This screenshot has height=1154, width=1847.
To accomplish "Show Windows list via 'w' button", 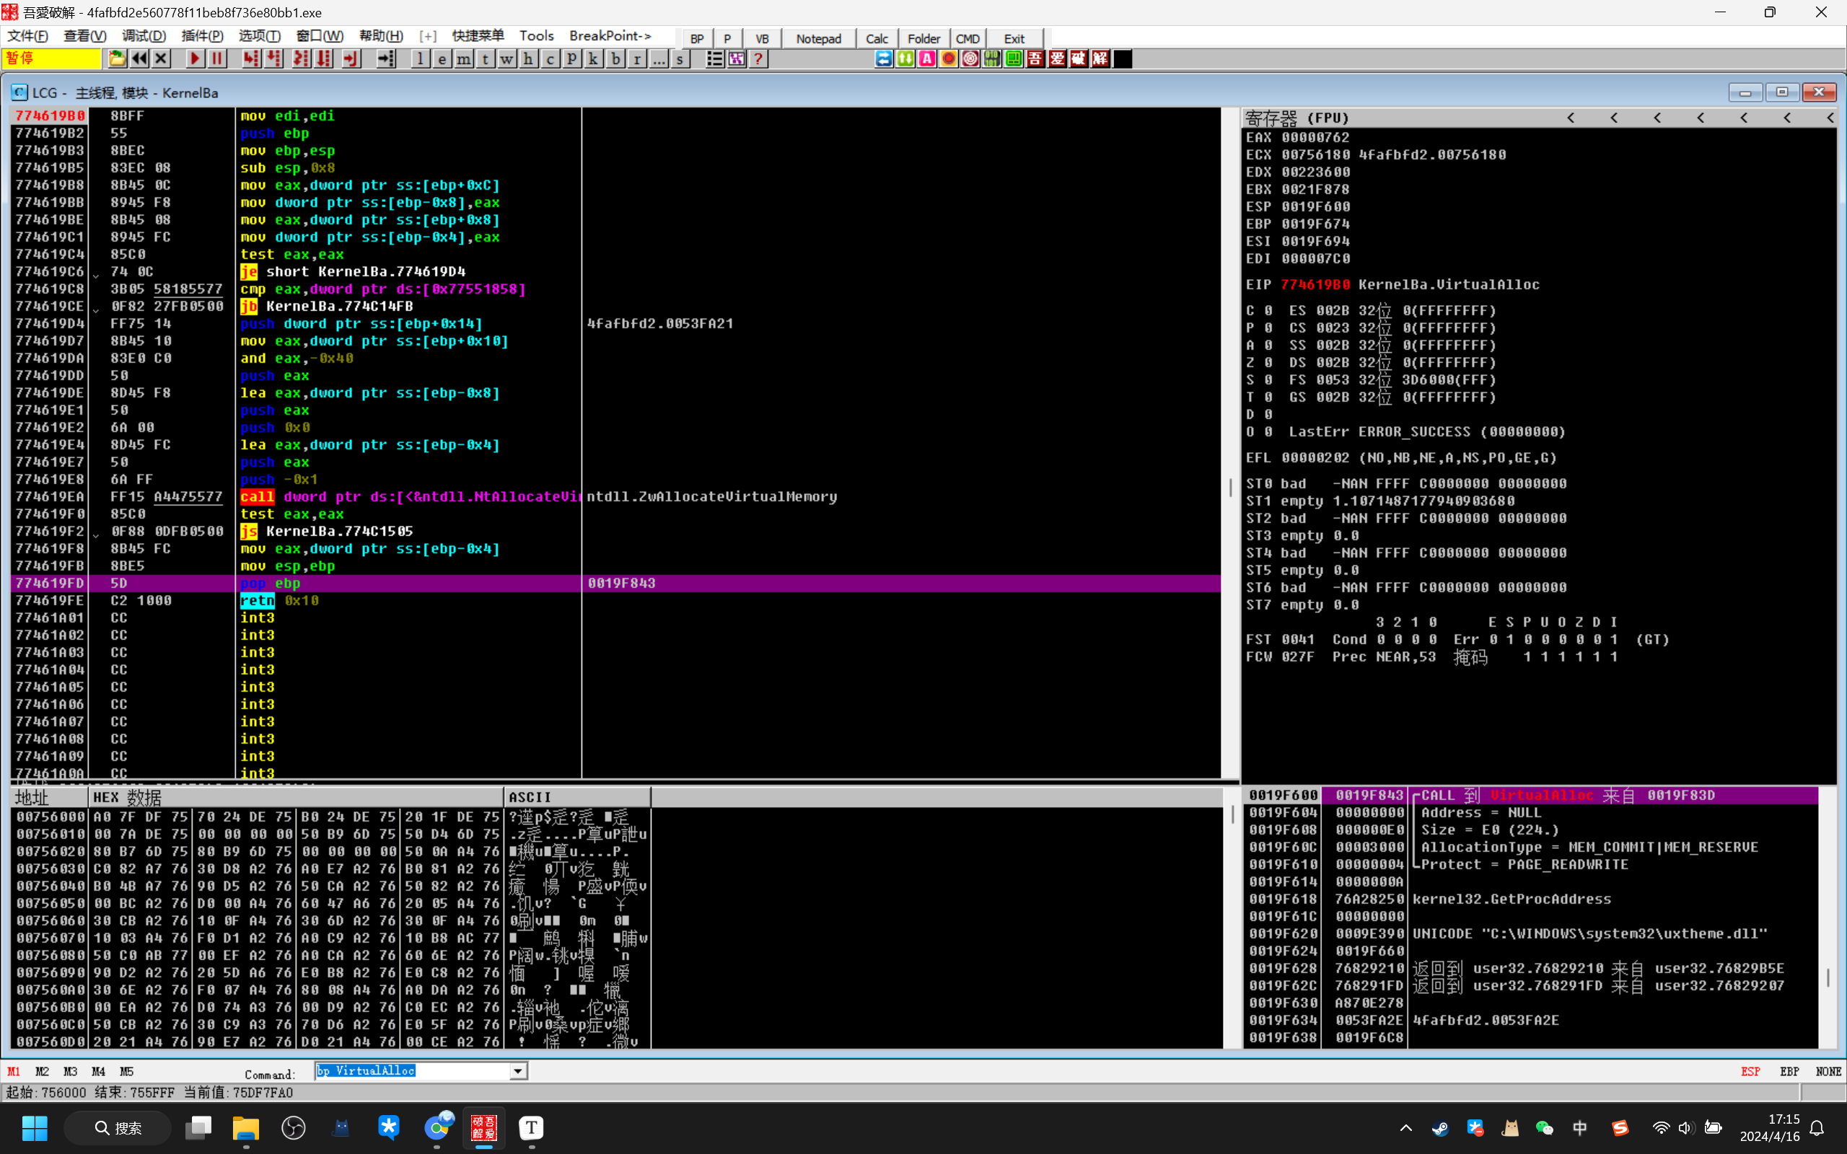I will 506,58.
